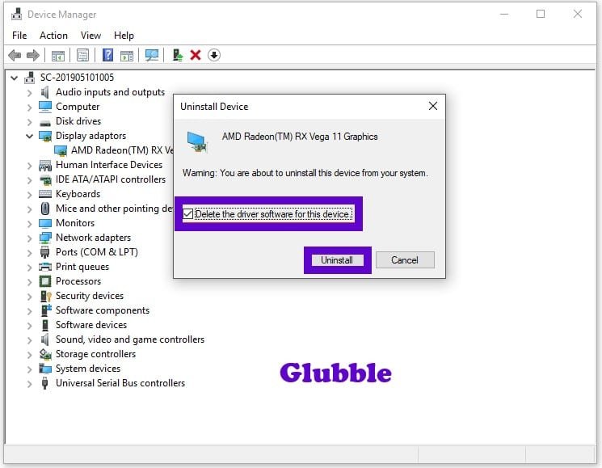Viewport: 602px width, 468px height.
Task: Expand IDE ATA/ATAPI controllers
Action: point(30,180)
